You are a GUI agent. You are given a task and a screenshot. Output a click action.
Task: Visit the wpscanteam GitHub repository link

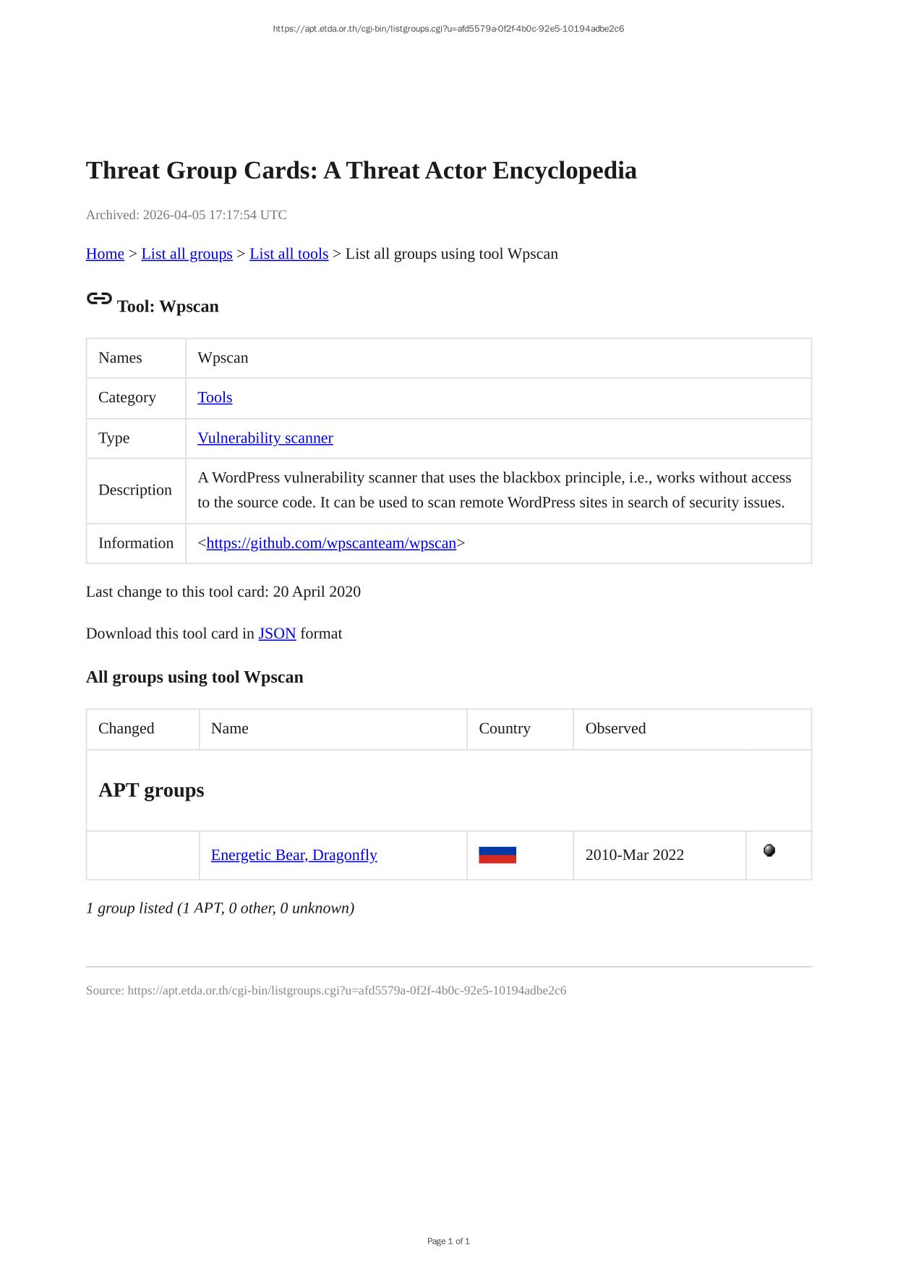(331, 543)
